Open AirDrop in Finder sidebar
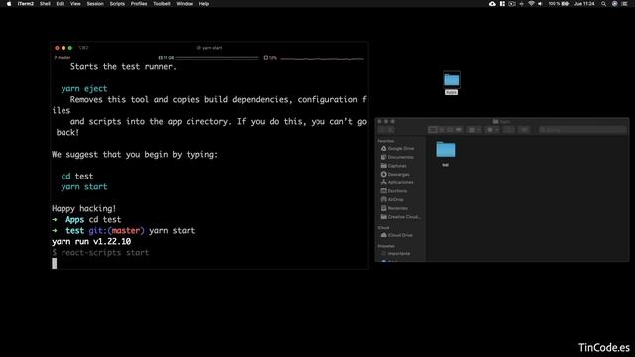 point(392,199)
